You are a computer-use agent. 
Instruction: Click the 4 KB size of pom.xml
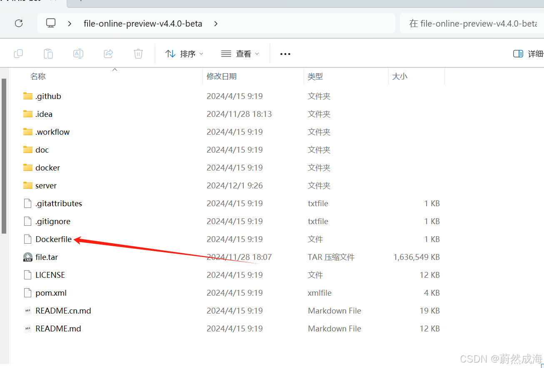coord(432,293)
